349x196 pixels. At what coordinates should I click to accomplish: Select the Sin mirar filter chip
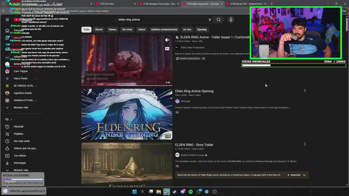pyautogui.click(x=127, y=29)
